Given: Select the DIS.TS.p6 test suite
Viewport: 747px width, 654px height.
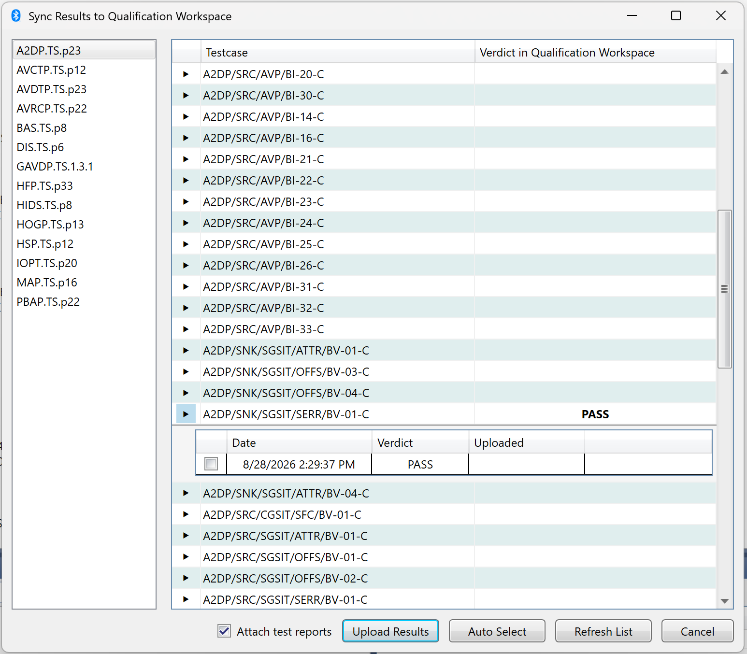Looking at the screenshot, I should (x=84, y=147).
